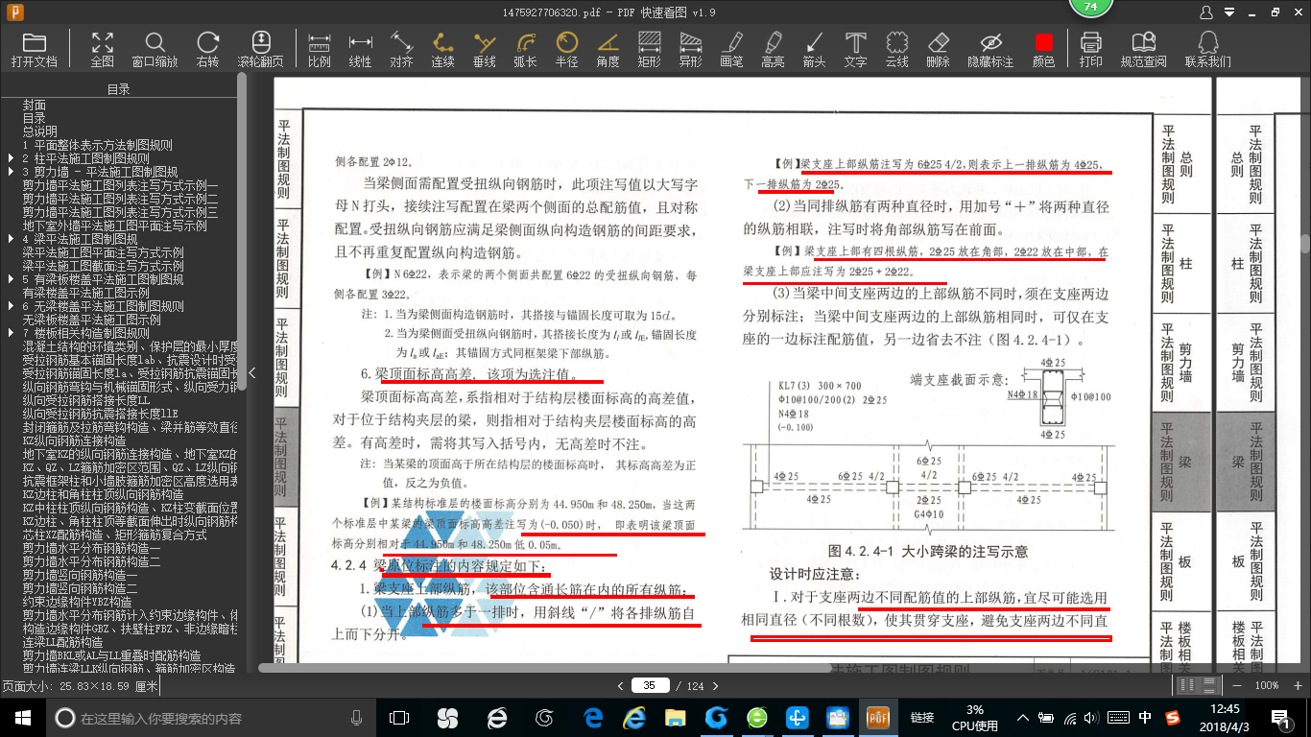This screenshot has height=737, width=1311.
Task: Pick the 云线 cloud line tool
Action: pos(897,49)
